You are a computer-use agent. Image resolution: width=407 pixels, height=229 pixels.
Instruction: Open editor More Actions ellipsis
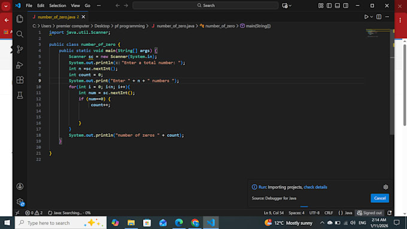point(387,17)
